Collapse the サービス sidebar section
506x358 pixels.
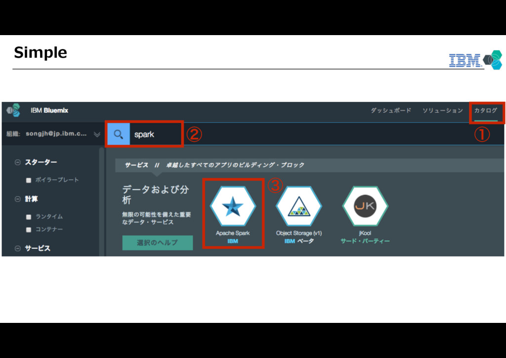click(x=17, y=248)
